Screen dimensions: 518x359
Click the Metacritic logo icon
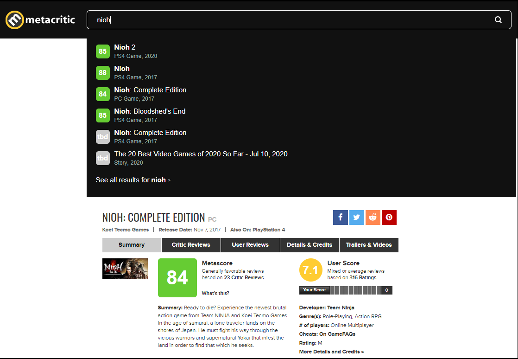[14, 20]
